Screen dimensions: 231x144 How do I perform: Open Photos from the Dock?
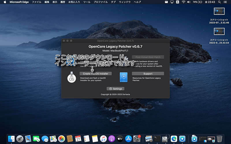pyautogui.click(x=62, y=139)
